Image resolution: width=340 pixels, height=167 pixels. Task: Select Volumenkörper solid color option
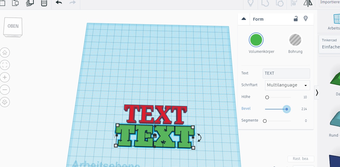256,40
